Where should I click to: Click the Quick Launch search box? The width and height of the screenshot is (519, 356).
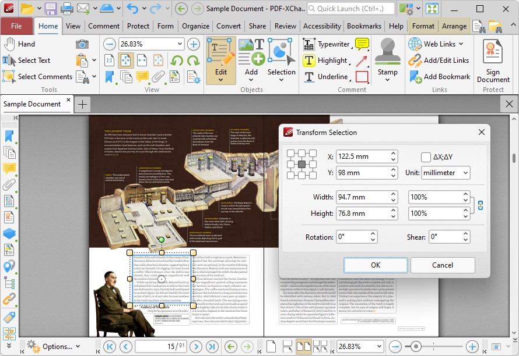[x=351, y=9]
